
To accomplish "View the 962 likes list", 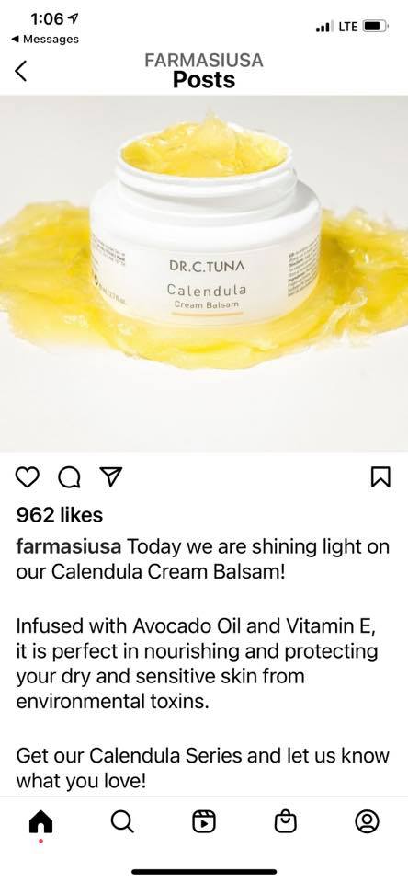I will [60, 515].
